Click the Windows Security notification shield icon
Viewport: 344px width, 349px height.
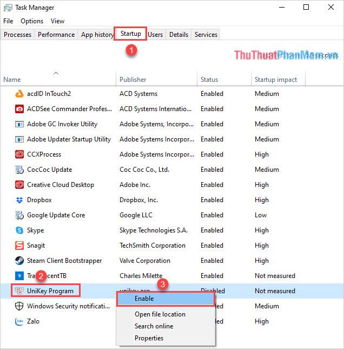[18, 306]
